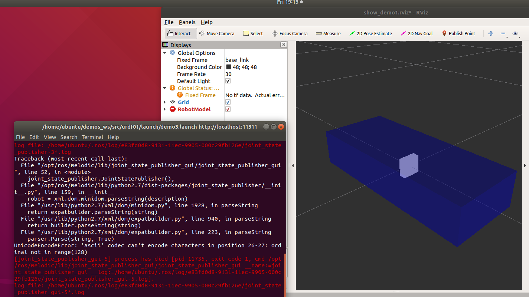Open the Background Color swatch

(228, 67)
